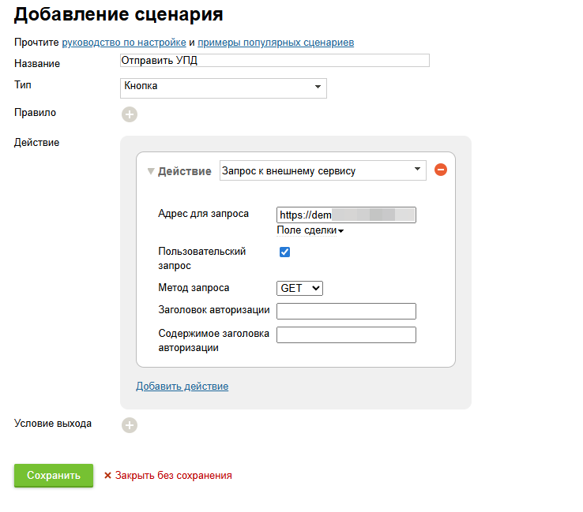Click Закрыть без сохранения
This screenshot has height=512, width=583.
[173, 476]
